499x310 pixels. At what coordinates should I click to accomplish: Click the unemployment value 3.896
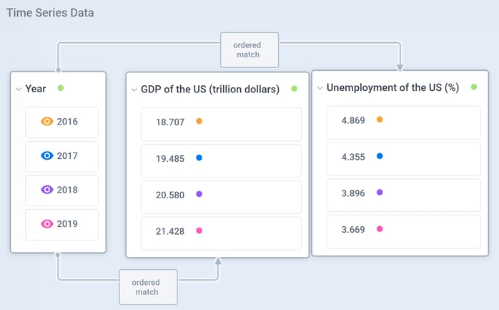click(353, 193)
